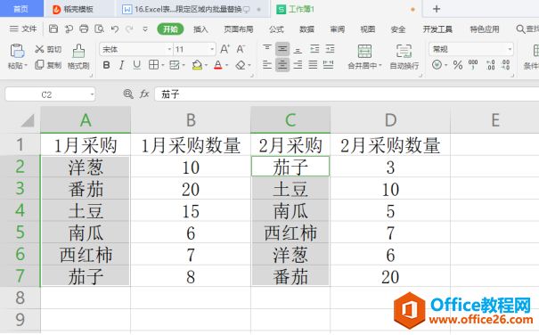Add a new document tab with plus

pyautogui.click(x=437, y=9)
